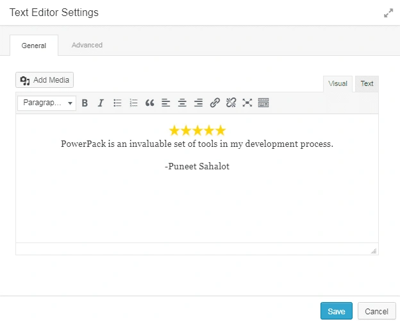Insert a bulleted list

coord(117,103)
